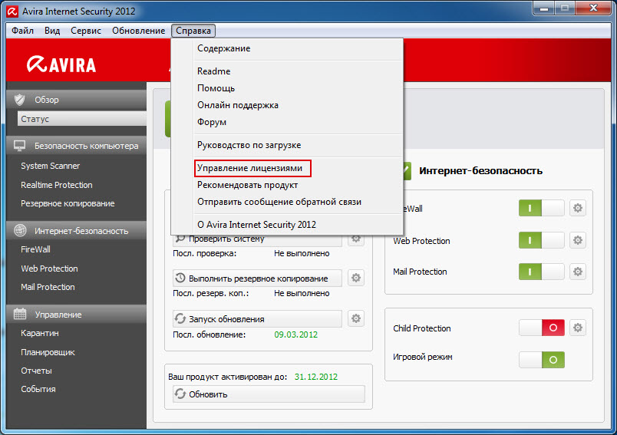The image size is (617, 435).
Task: Click calendar icon next to Управление
Action: (x=20, y=314)
